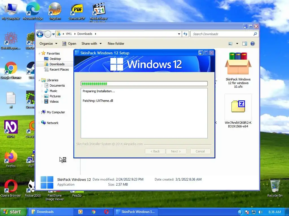The height and width of the screenshot is (216, 289).
Task: Expand the My Computer tree node
Action: pyautogui.click(x=39, y=112)
